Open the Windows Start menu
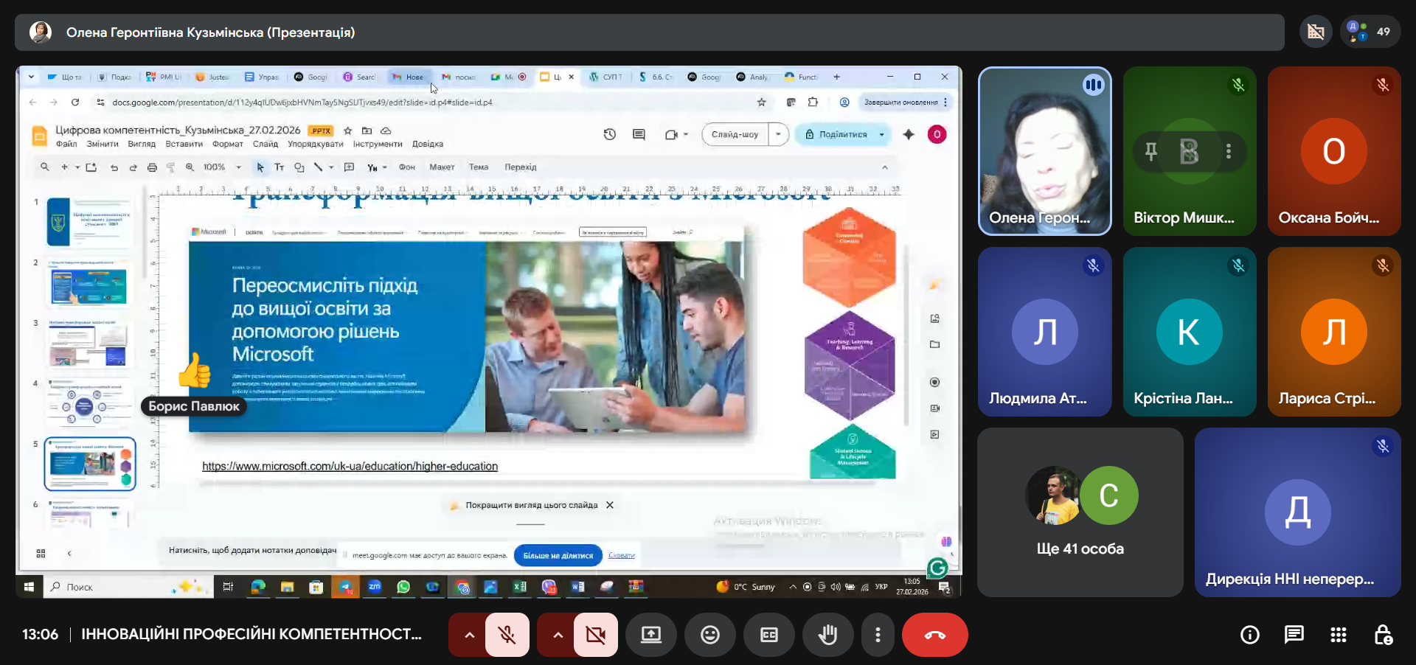1416x665 pixels. pos(29,587)
